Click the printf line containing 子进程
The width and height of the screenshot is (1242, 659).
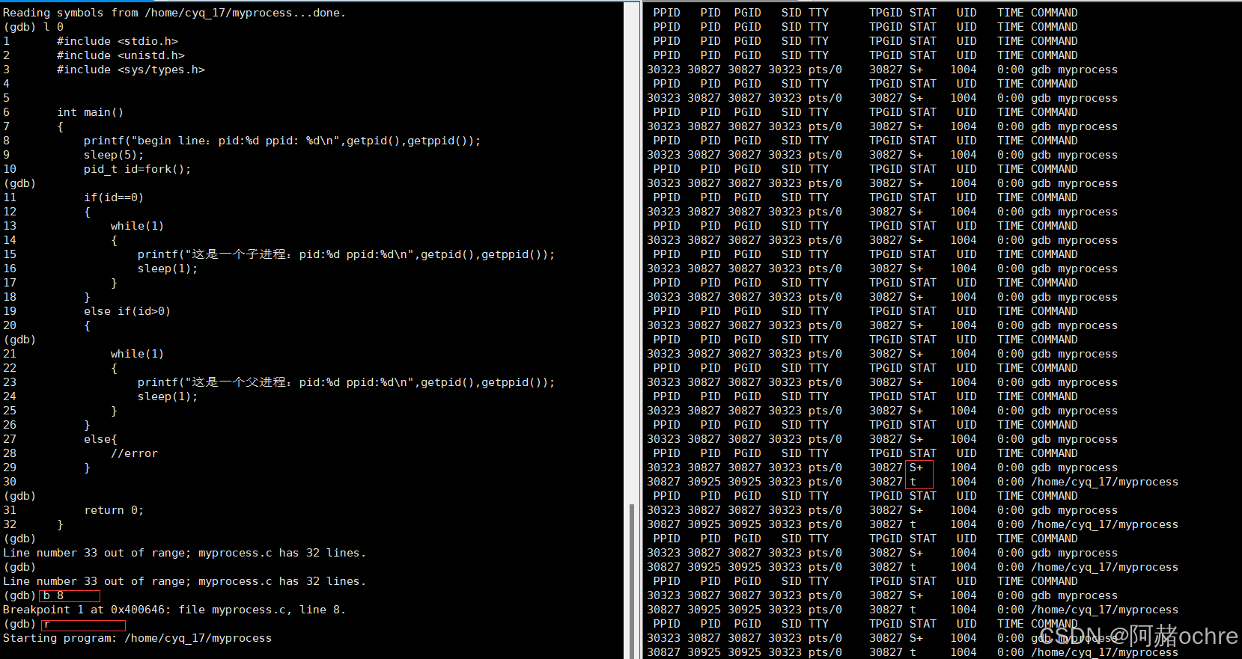[346, 254]
